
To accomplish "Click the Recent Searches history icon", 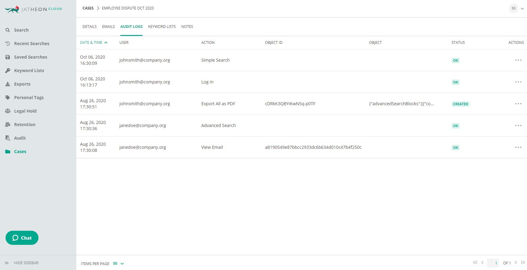I will [x=8, y=44].
